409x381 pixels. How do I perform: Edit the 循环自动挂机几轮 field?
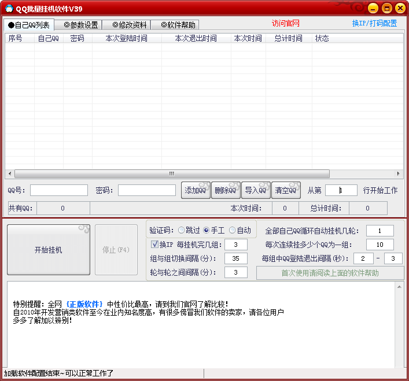click(x=379, y=231)
